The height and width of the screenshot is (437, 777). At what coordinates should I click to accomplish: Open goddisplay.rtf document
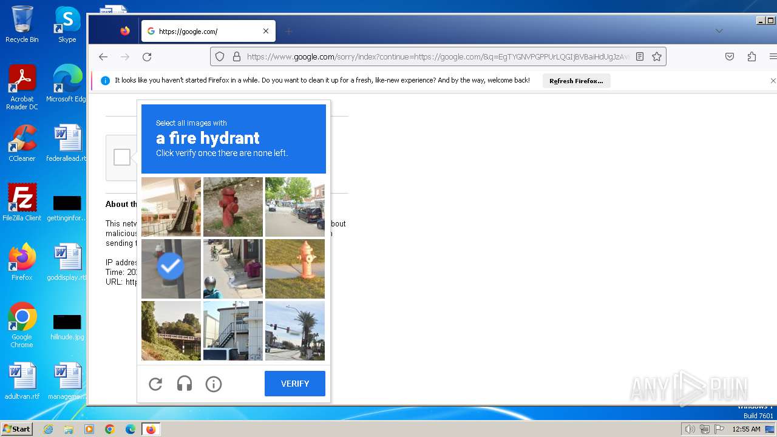67,262
